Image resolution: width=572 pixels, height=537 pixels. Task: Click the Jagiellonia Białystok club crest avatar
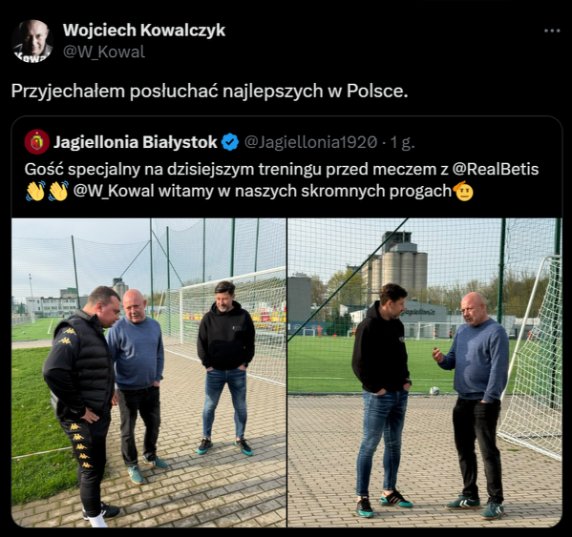point(37,142)
